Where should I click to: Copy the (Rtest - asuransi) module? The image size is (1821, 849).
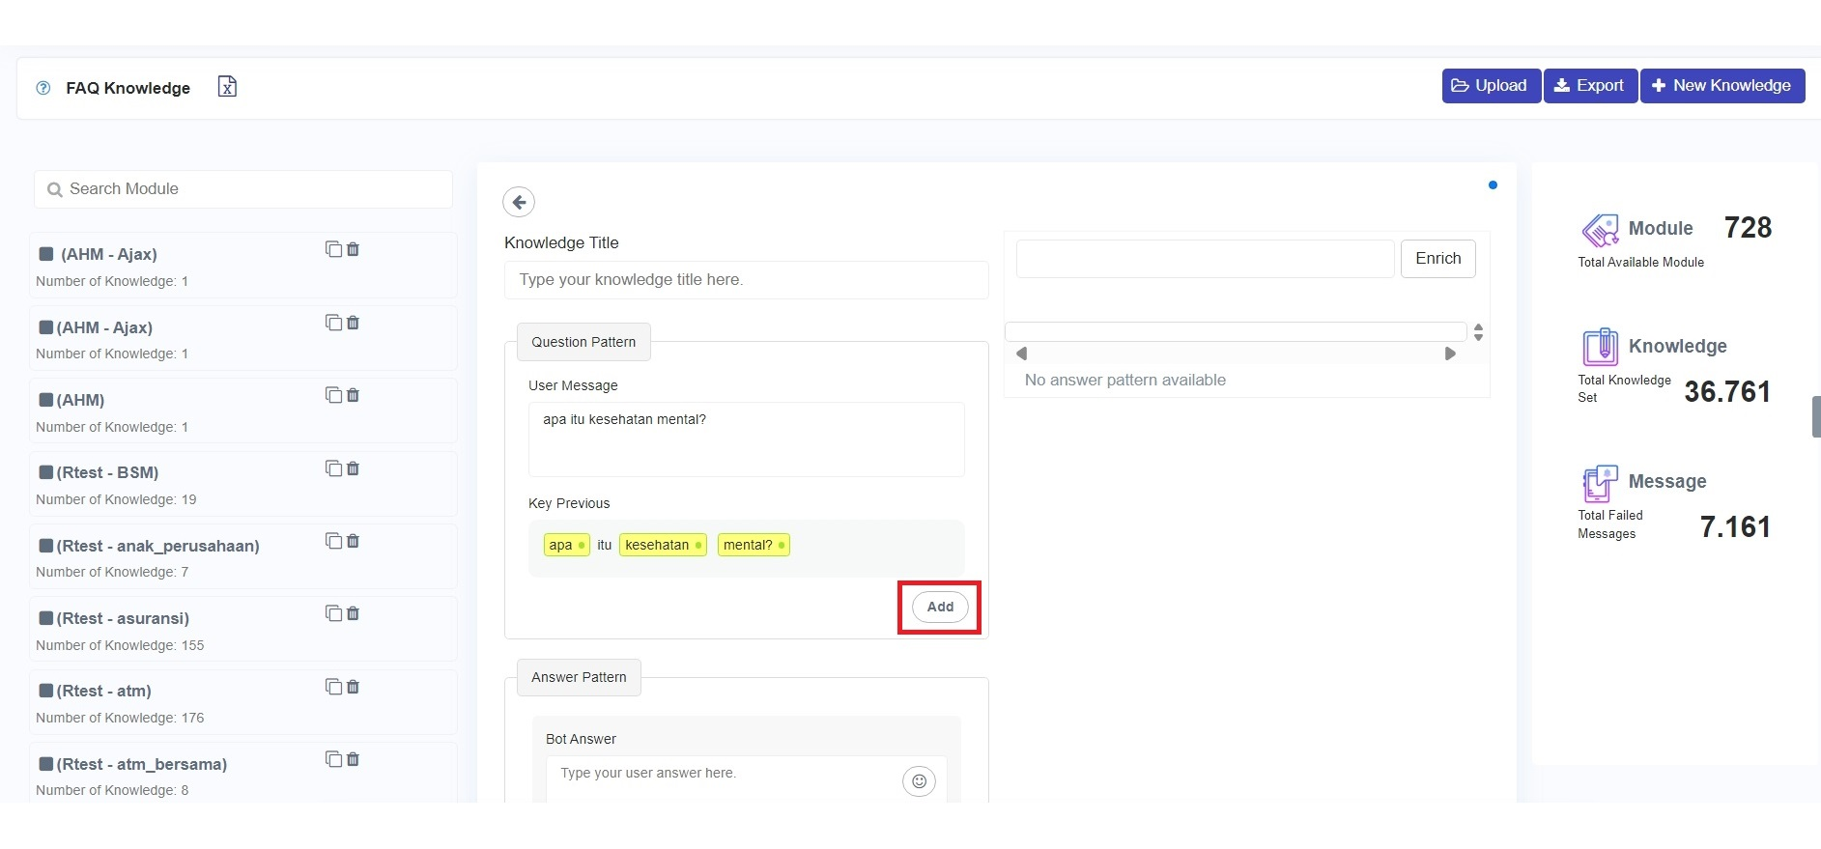click(333, 613)
